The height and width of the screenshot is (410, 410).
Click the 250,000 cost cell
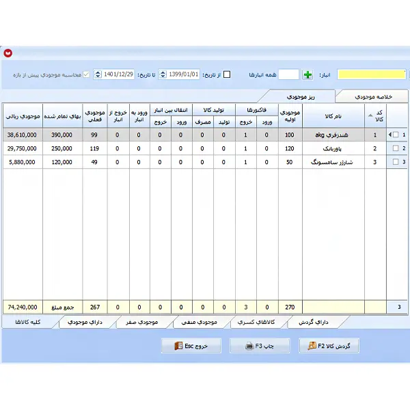62,148
